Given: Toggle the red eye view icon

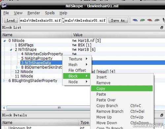Looking at the screenshot, I should click(149, 20).
